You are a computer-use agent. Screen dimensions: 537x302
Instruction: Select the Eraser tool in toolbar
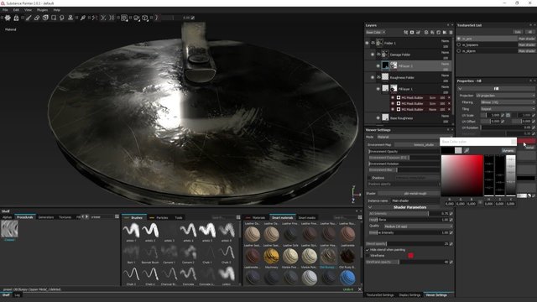click(37, 18)
